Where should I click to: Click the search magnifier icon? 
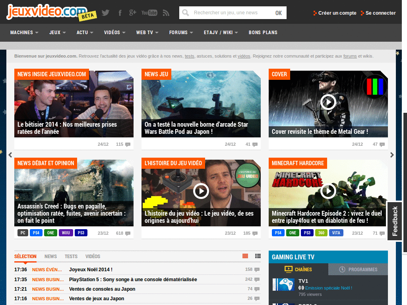click(x=186, y=13)
